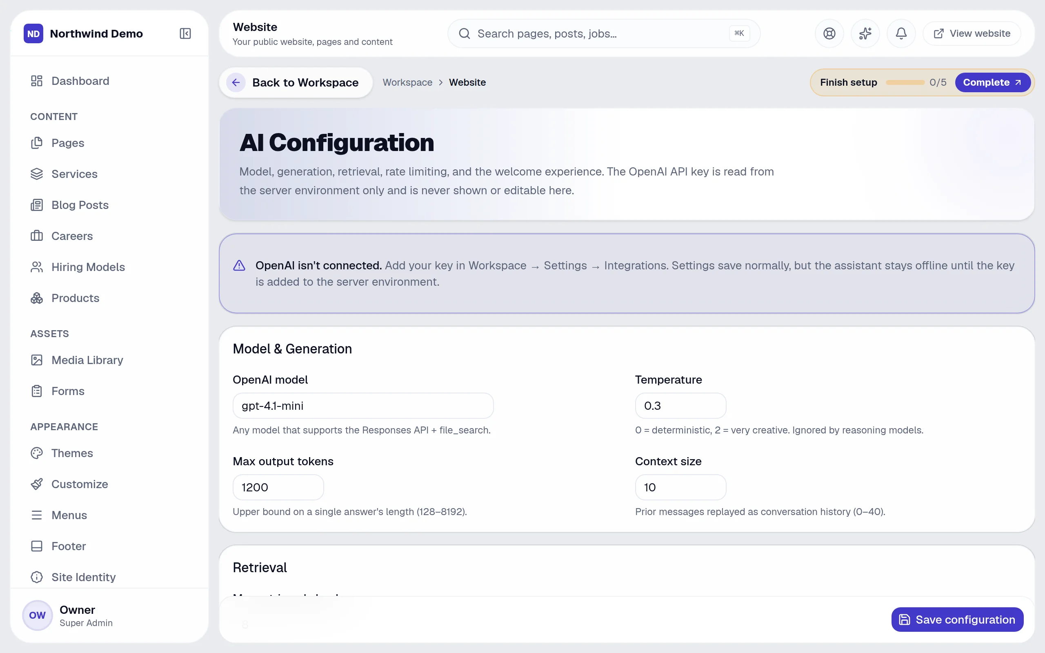Click the Workspace breadcrumb link
This screenshot has width=1045, height=653.
coord(407,82)
